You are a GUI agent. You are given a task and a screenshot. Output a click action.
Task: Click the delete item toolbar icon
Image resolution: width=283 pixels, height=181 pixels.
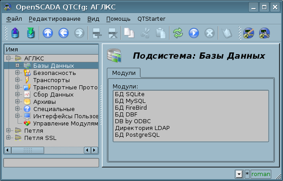(113, 33)
